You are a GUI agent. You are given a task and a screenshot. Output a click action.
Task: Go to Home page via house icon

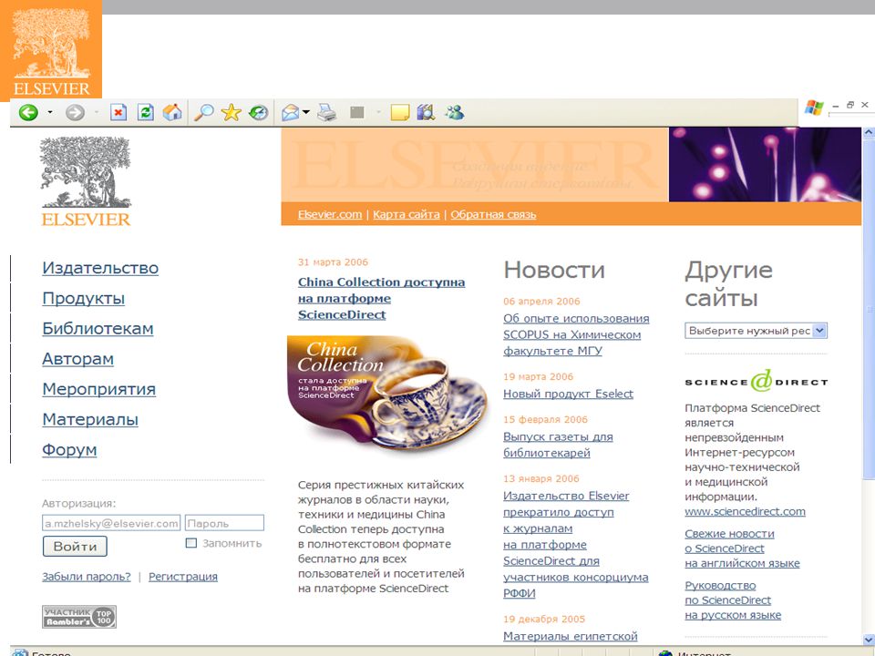pos(172,113)
